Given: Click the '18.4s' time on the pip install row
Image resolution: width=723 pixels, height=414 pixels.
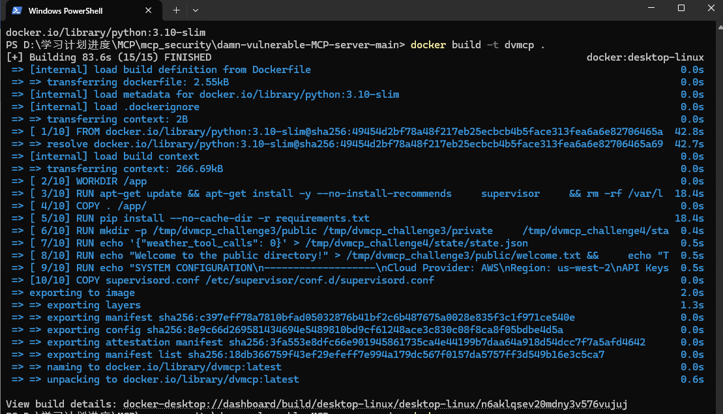Looking at the screenshot, I should (x=689, y=218).
